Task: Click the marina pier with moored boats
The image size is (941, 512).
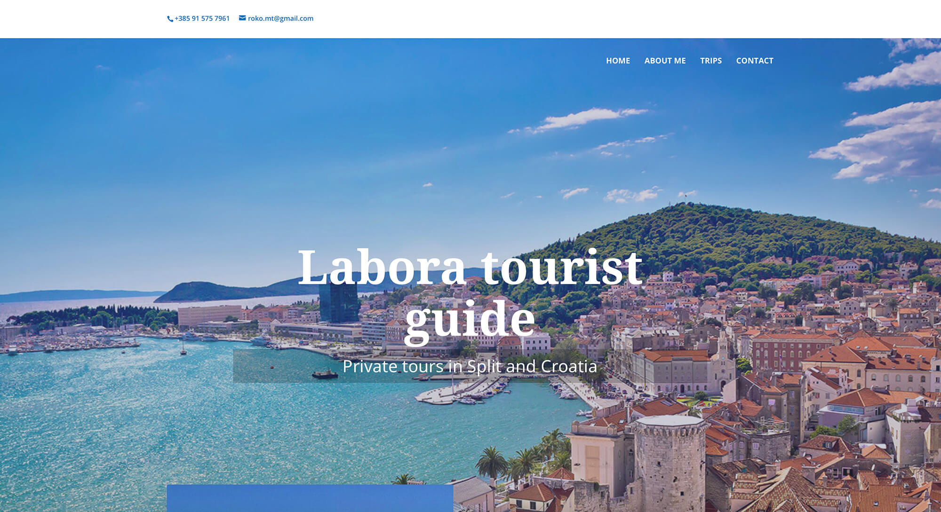Action: 463,393
